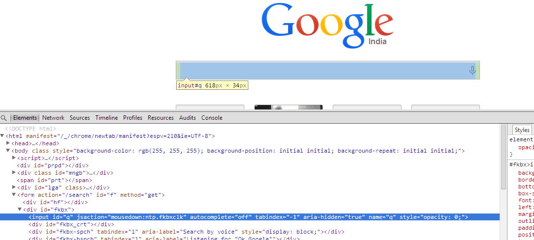Screen dimensions: 534x240
Task: Switch to the Console tab
Action: pos(212,118)
